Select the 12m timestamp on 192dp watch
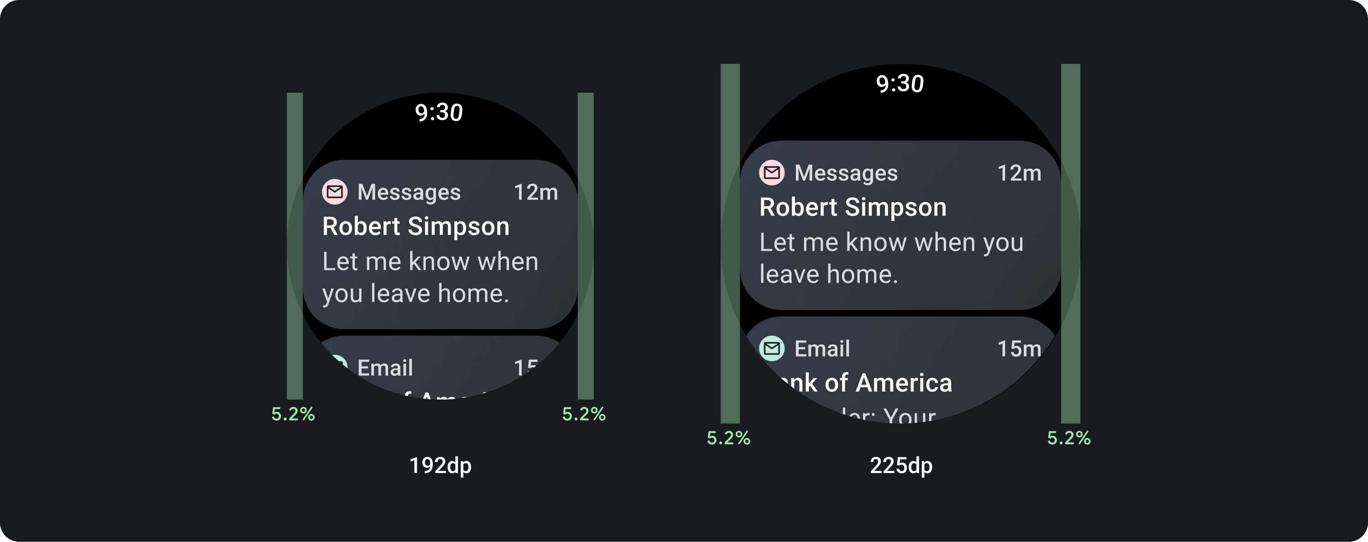Image resolution: width=1368 pixels, height=542 pixels. click(535, 192)
